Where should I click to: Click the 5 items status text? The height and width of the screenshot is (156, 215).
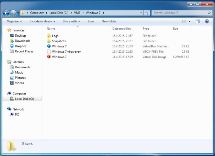click(x=27, y=144)
